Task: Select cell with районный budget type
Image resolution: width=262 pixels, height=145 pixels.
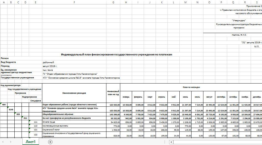Action: point(48,62)
